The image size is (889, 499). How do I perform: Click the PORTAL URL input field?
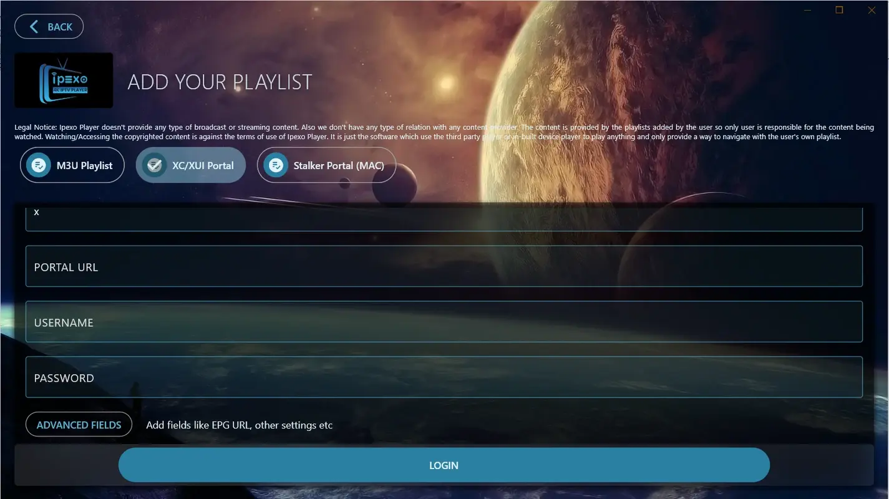tap(444, 266)
